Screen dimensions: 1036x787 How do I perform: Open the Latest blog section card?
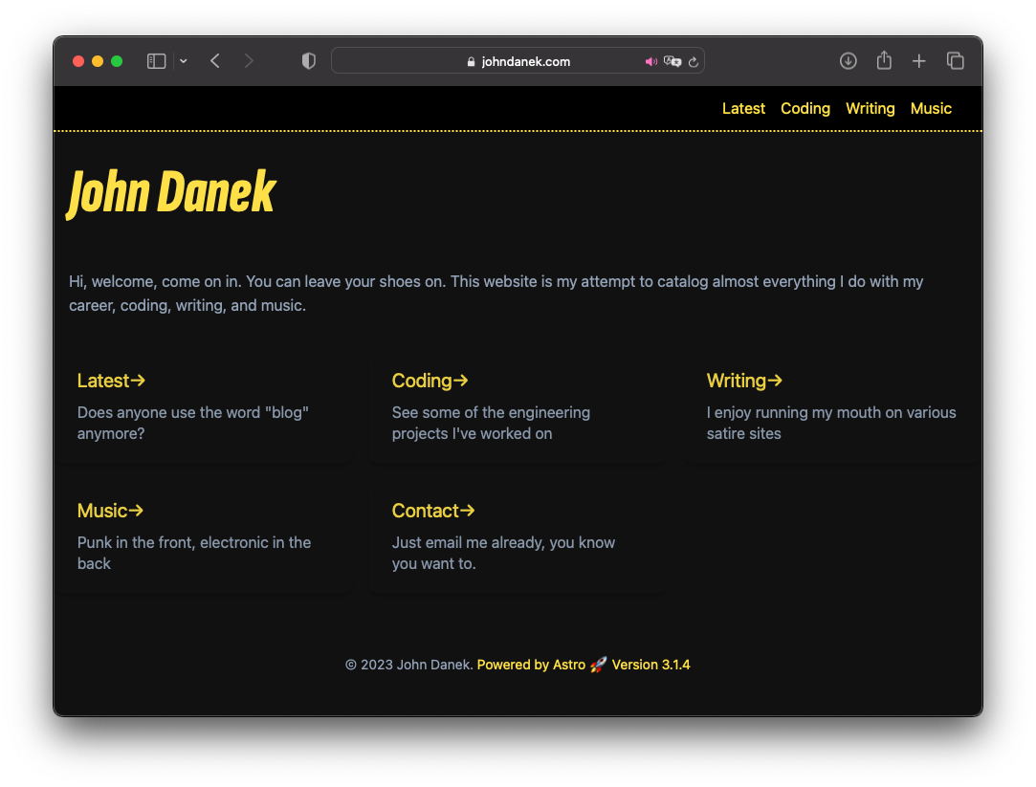tap(111, 381)
